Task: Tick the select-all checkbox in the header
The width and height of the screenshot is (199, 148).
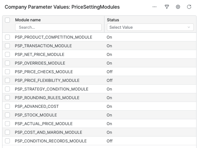Action: click(7, 20)
